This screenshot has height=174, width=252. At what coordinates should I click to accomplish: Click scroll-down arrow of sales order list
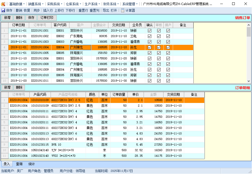point(249,81)
